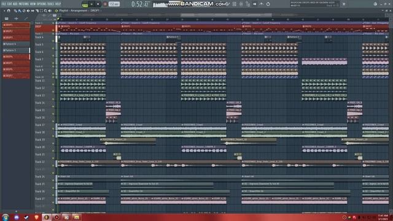Open the Arrangement DROP1 breadcrumb dropdown

[95, 11]
